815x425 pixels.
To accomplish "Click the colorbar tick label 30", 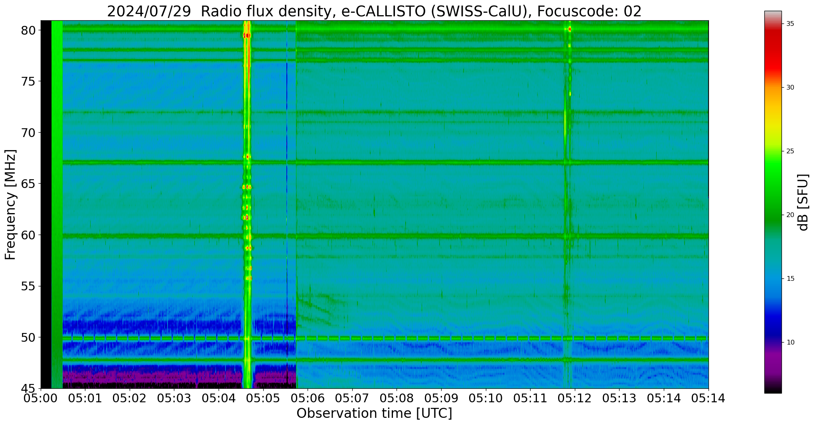I will [x=790, y=88].
